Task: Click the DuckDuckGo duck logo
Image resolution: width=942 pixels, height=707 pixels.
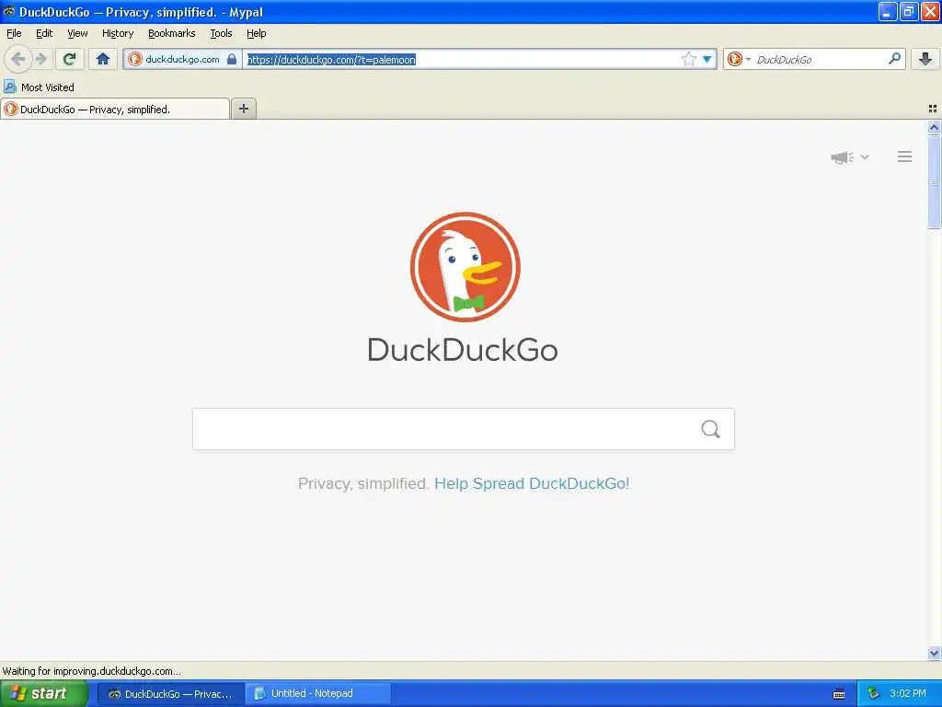Action: pos(465,267)
